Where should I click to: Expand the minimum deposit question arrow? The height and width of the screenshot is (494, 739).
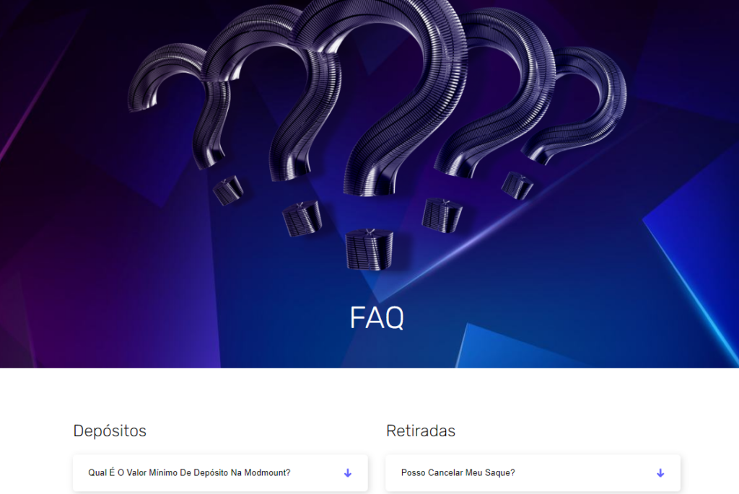click(x=348, y=473)
